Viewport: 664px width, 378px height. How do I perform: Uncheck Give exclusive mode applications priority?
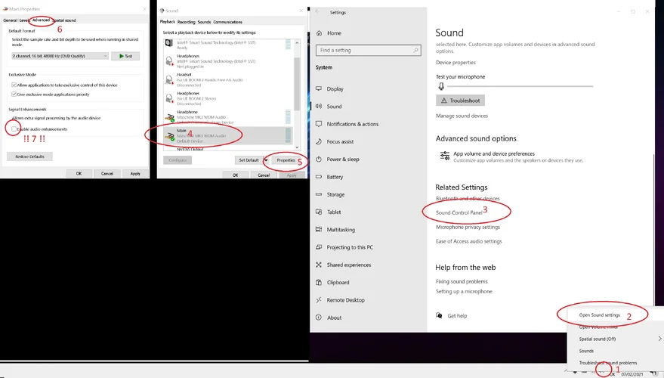coord(14,94)
